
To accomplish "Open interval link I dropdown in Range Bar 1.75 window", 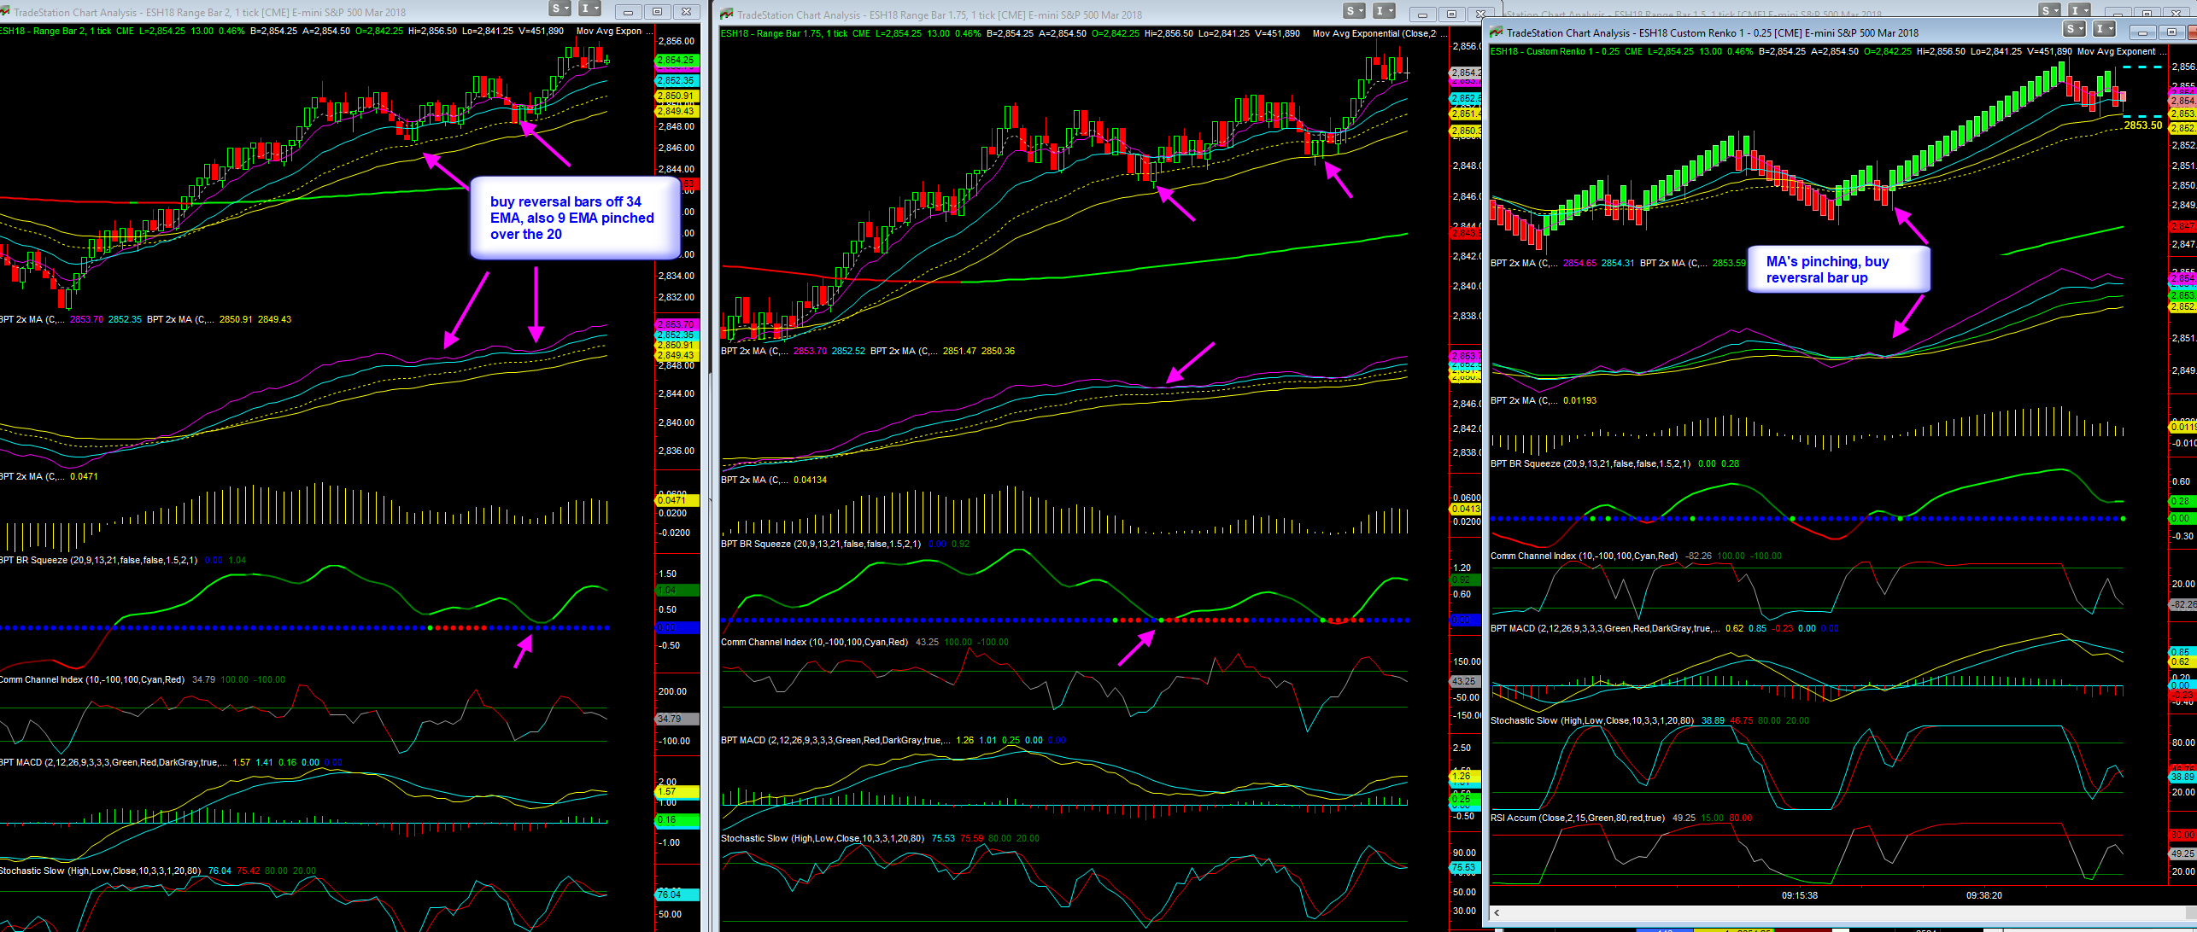I will coord(1383,11).
